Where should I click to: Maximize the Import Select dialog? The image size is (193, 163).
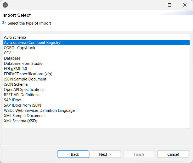[x=169, y=5]
